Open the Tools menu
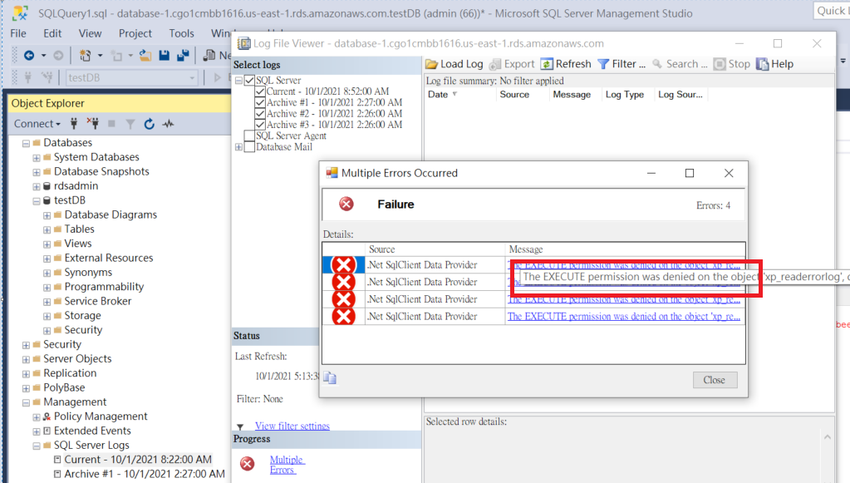Screen dimensions: 850x483 tap(181, 33)
